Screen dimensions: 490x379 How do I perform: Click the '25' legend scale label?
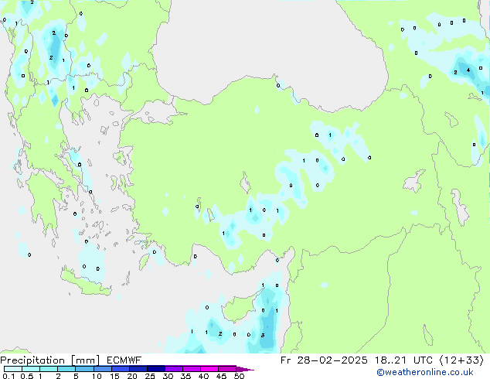(x=150, y=376)
